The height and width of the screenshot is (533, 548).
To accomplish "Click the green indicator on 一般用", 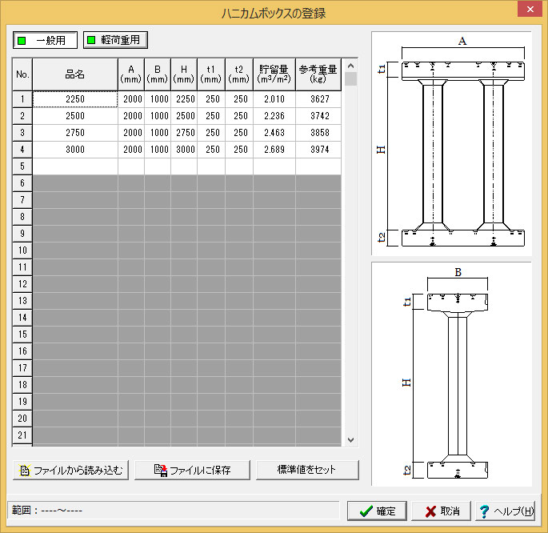I will (x=22, y=41).
